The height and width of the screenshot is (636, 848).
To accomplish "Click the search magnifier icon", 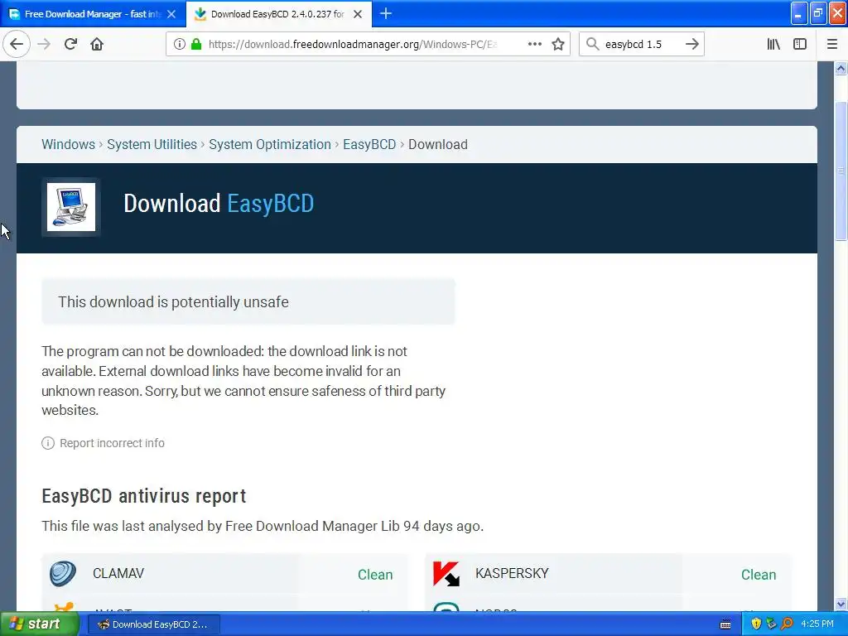I will point(592,44).
